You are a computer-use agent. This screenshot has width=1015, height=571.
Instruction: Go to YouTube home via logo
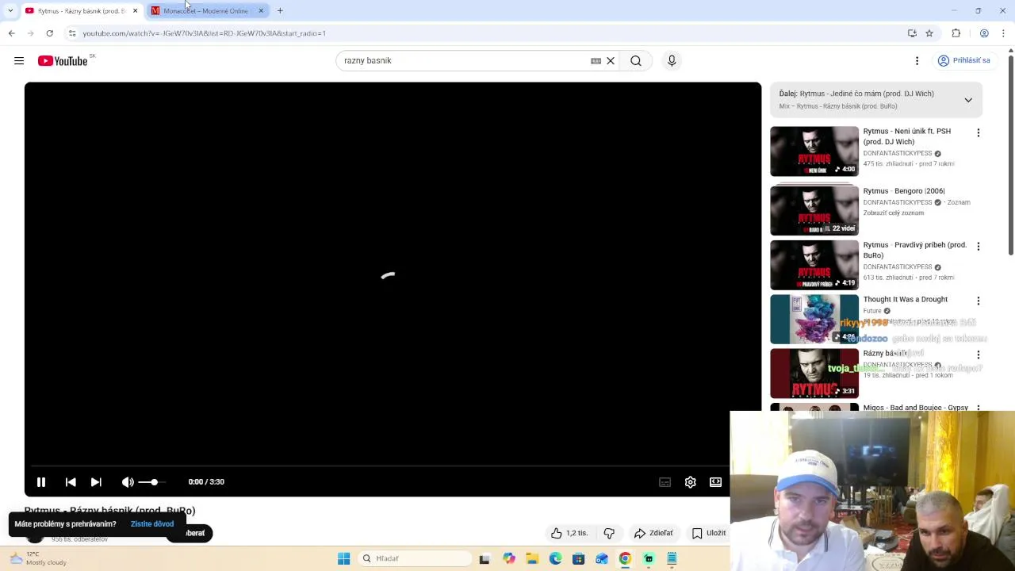pyautogui.click(x=63, y=61)
